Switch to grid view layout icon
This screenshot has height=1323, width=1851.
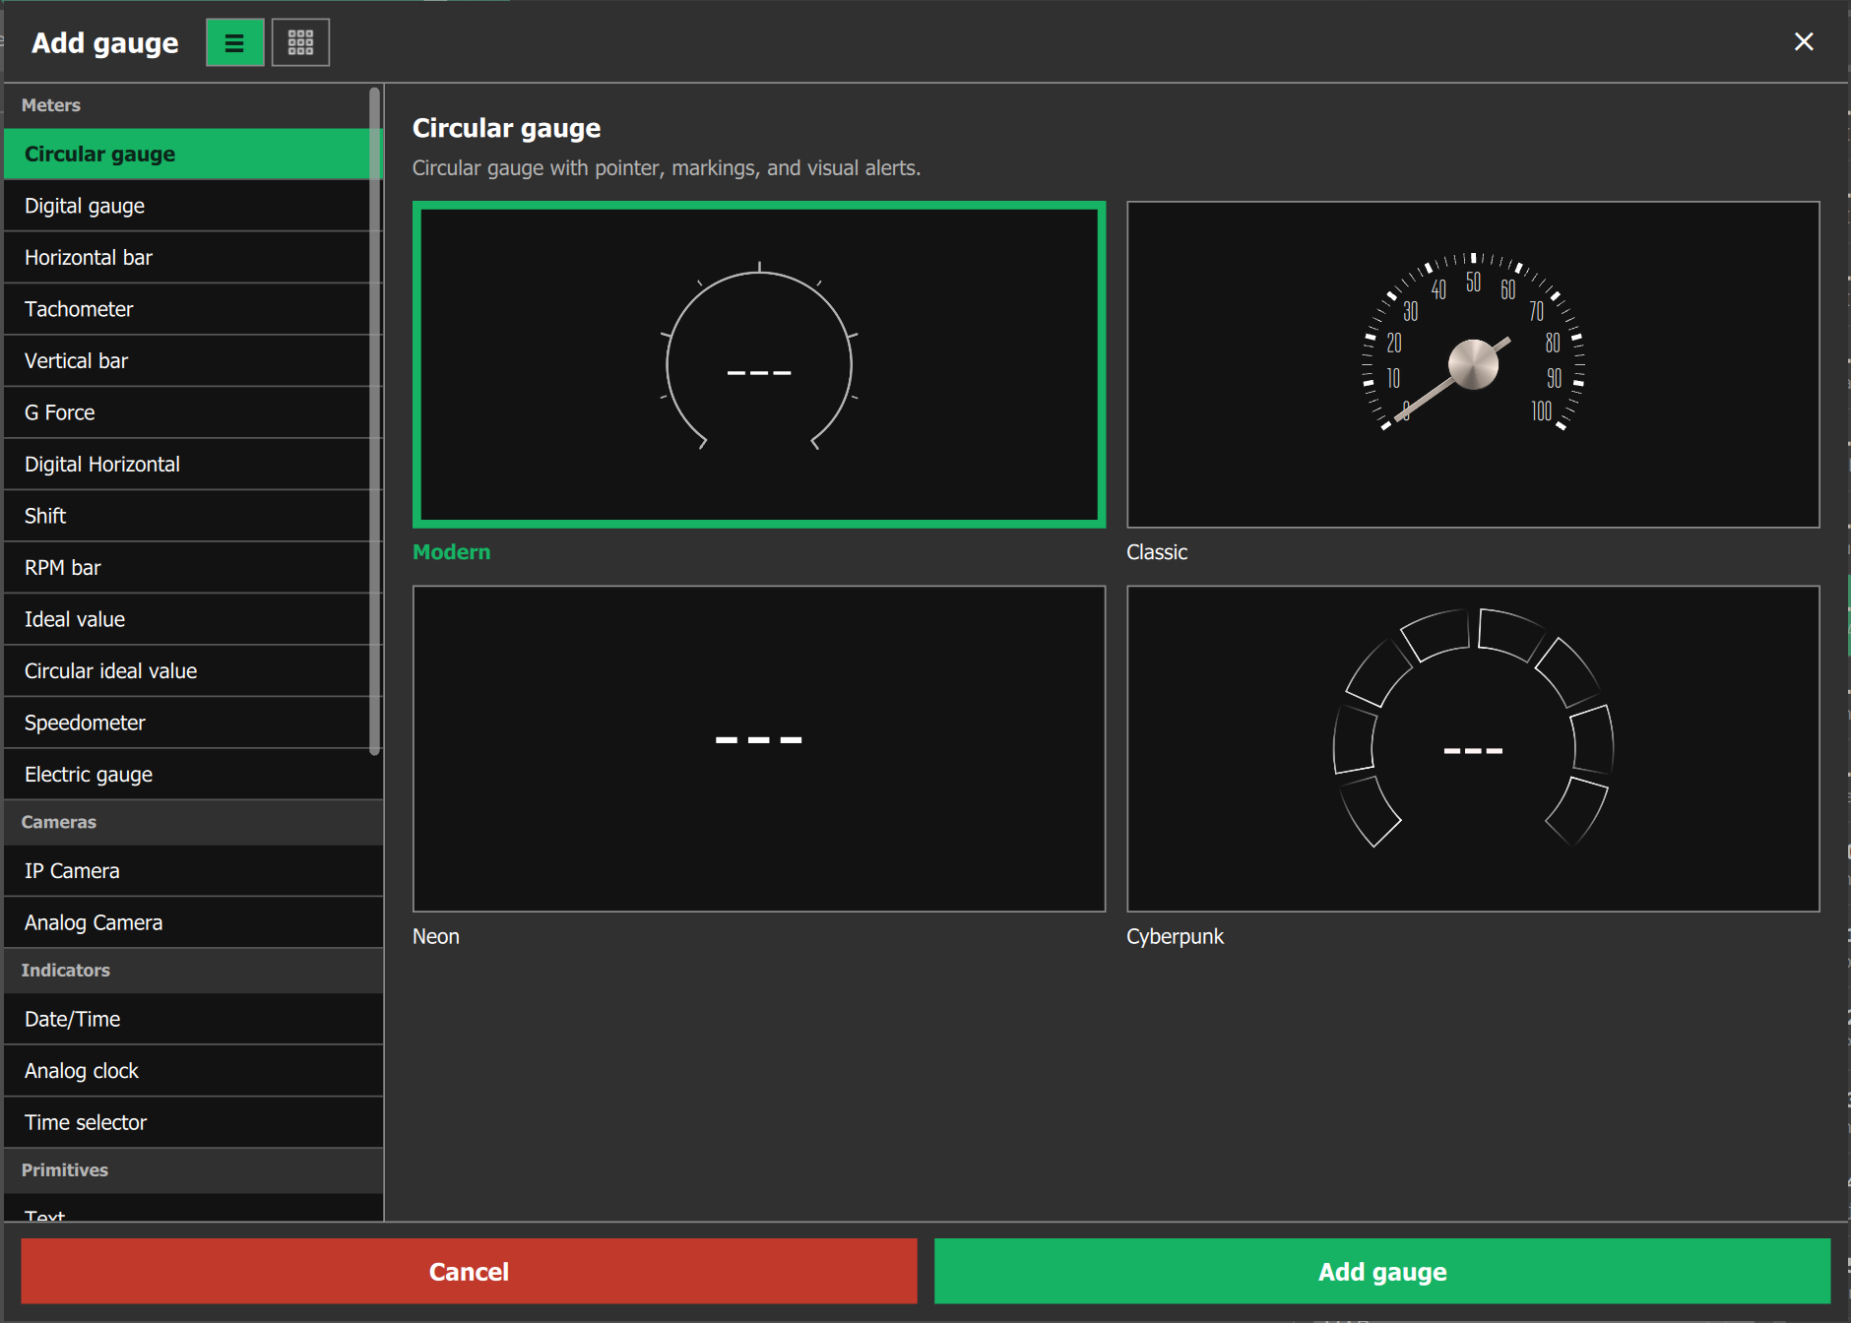point(300,42)
